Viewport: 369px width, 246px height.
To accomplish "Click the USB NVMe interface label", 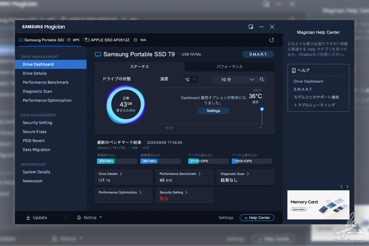I will [191, 54].
